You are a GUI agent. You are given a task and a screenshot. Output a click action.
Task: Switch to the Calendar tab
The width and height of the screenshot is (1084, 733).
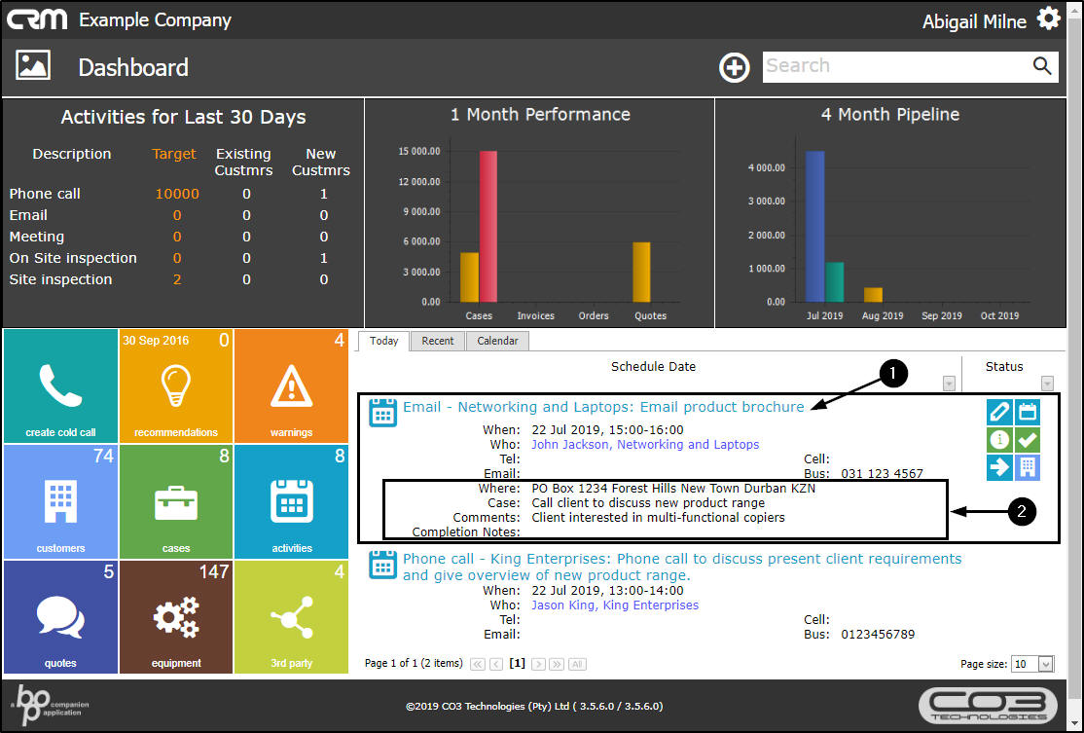pos(497,341)
